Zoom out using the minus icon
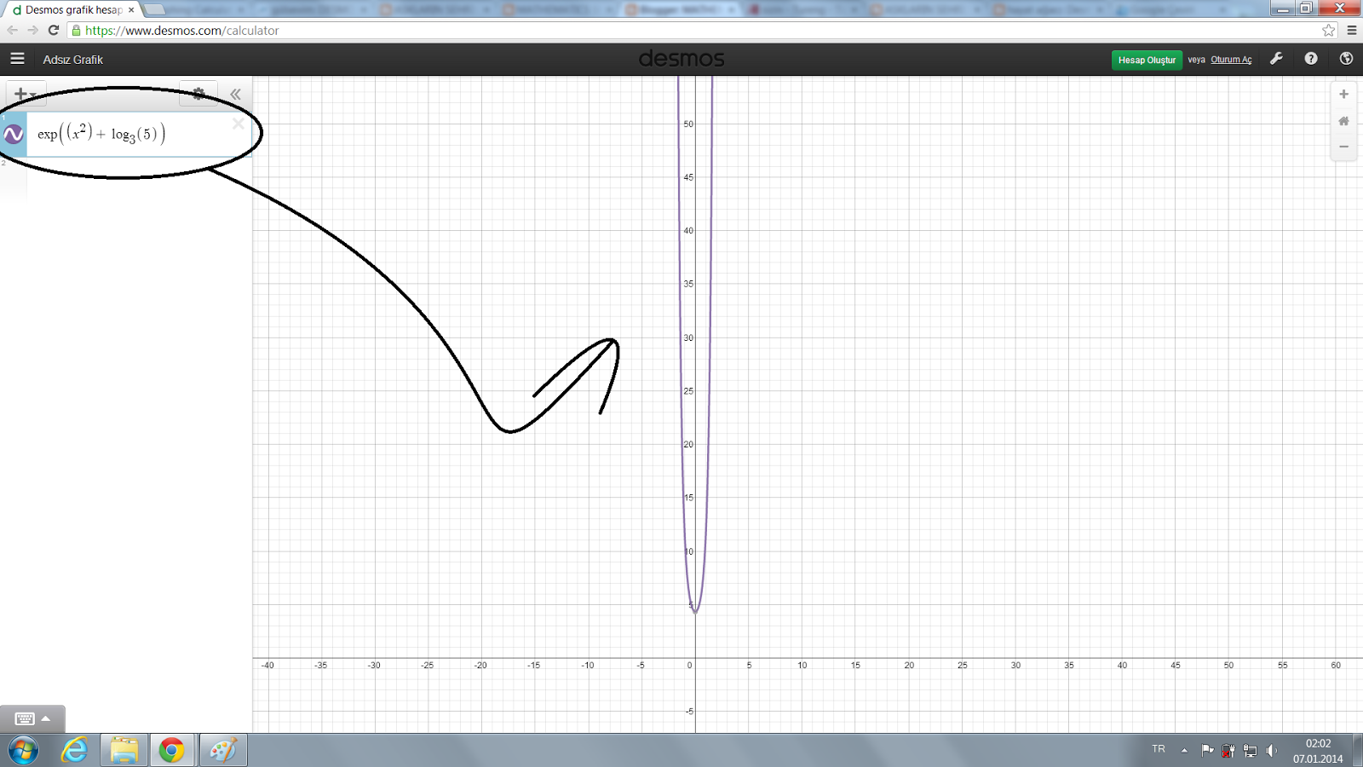The width and height of the screenshot is (1363, 767). (x=1343, y=147)
